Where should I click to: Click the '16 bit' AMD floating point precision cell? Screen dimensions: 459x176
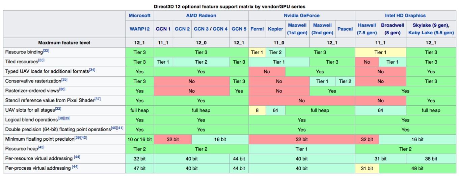(220, 139)
